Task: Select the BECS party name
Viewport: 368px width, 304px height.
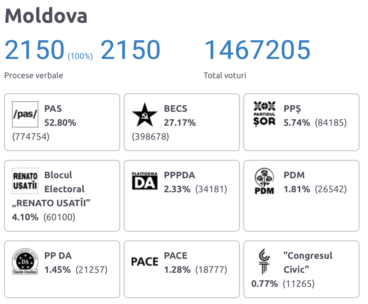Action: pos(176,109)
